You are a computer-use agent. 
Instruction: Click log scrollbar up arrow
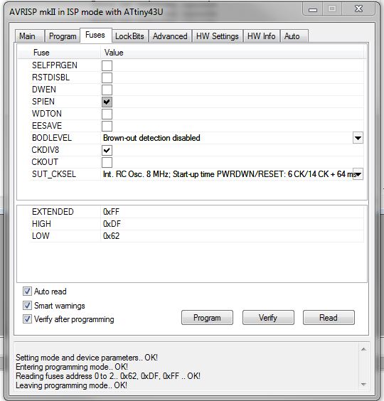[x=363, y=349]
